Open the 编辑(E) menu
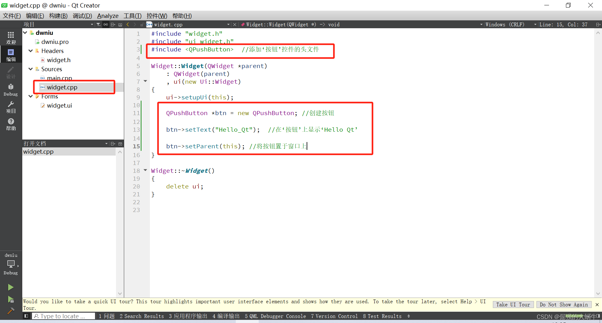Screen dimensions: 602x323 (35, 16)
